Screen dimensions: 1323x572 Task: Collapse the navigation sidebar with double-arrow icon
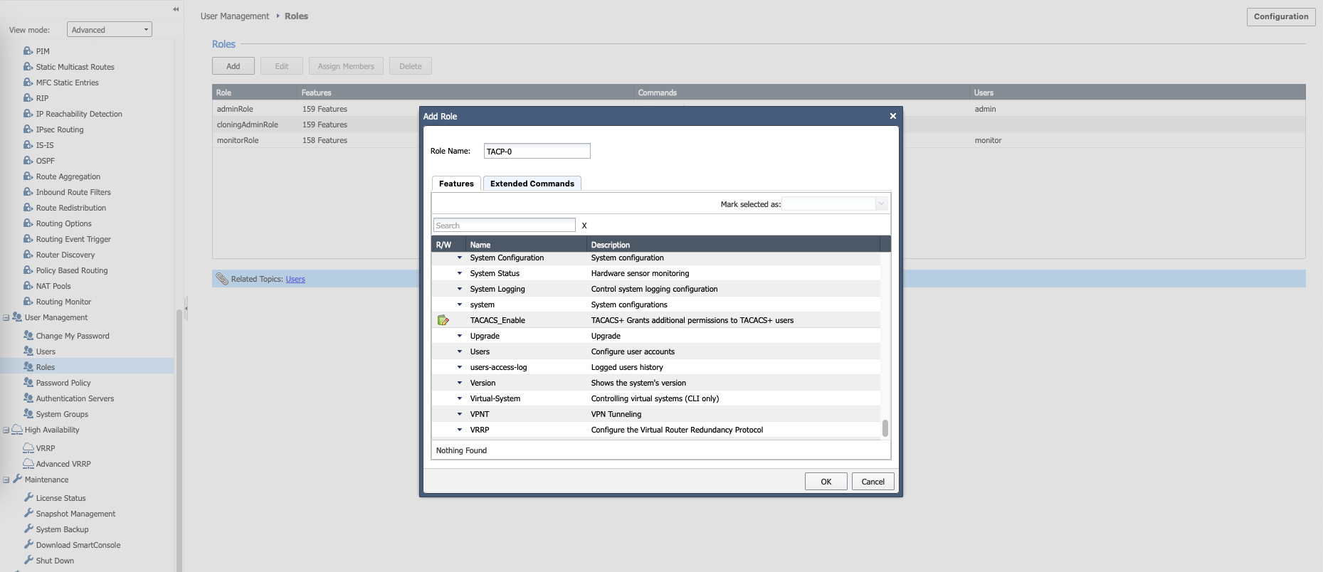point(176,9)
